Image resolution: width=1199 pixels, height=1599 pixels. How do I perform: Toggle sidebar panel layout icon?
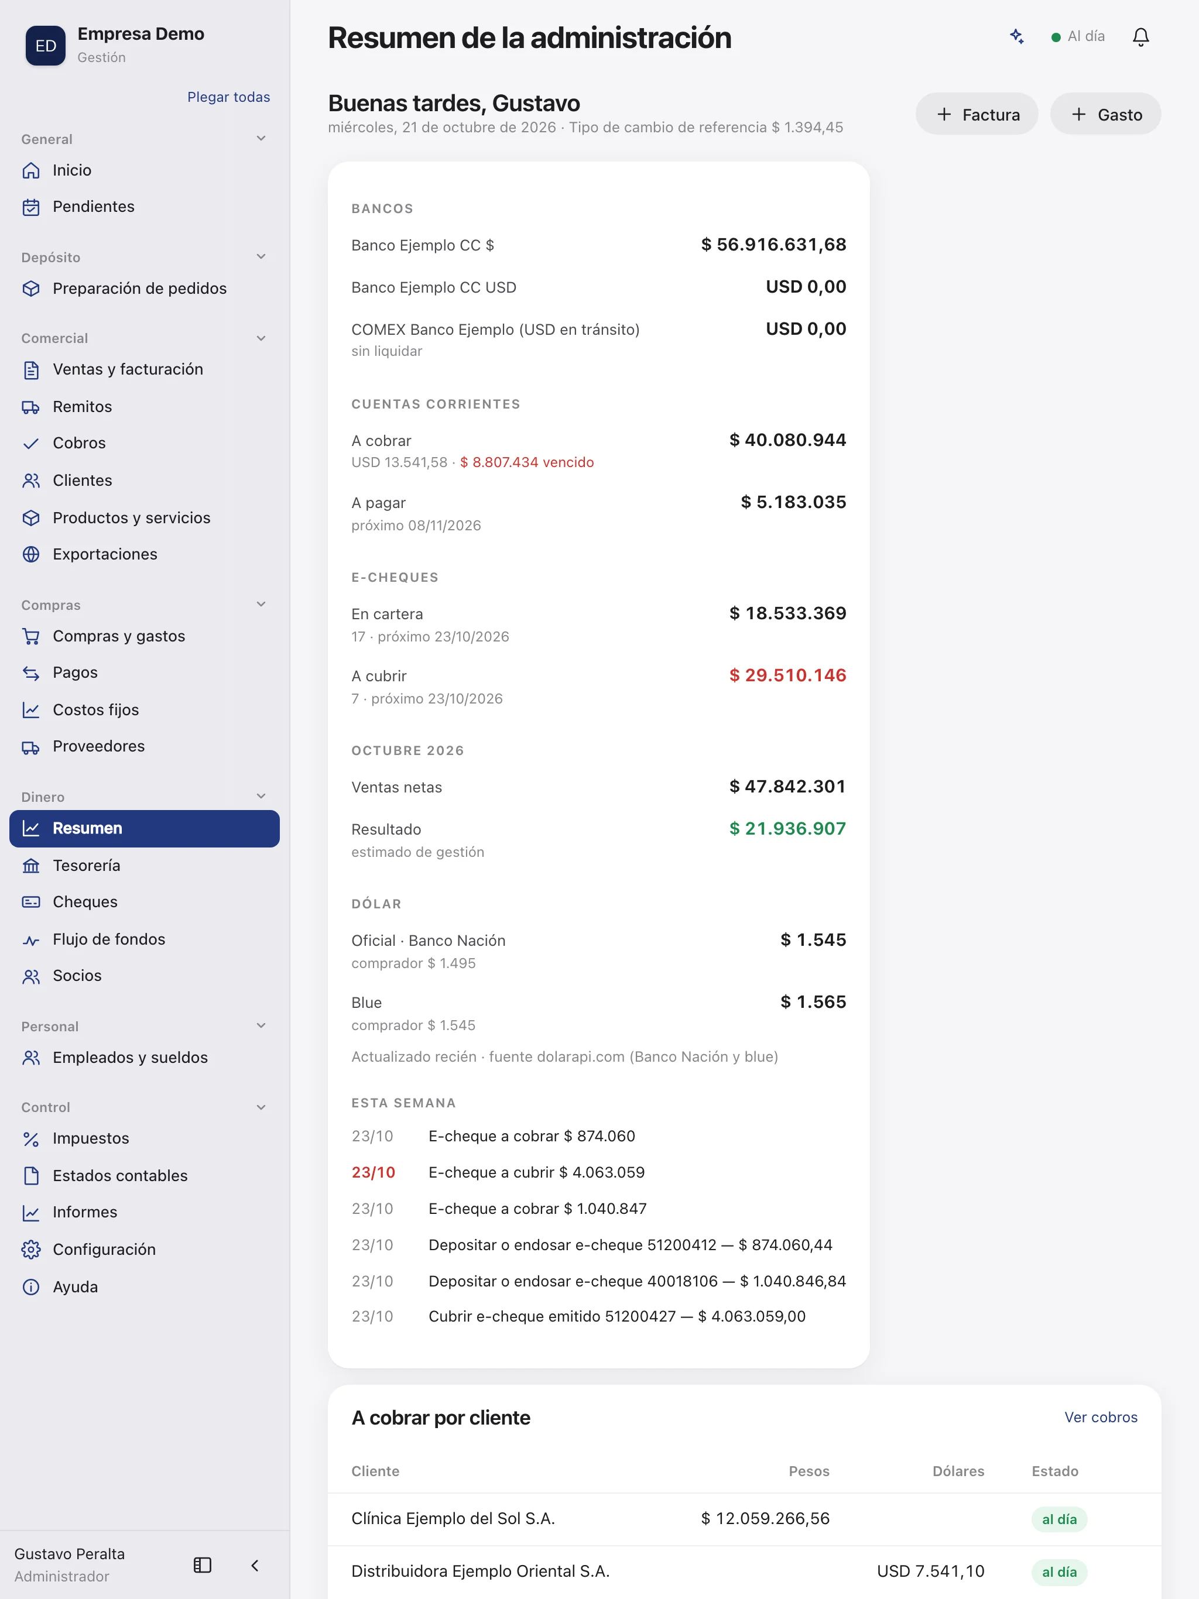[203, 1565]
